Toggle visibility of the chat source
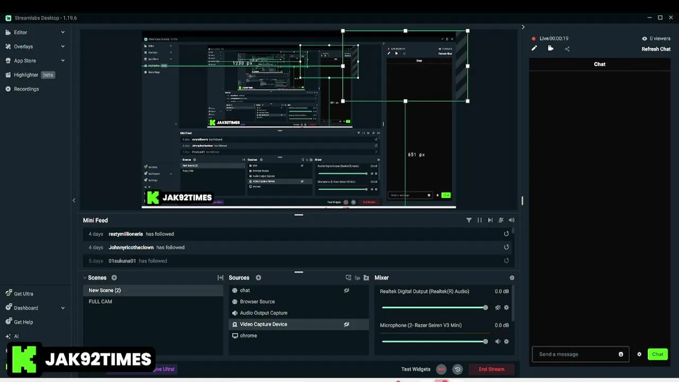Screen dimensions: 679x382 [346, 290]
